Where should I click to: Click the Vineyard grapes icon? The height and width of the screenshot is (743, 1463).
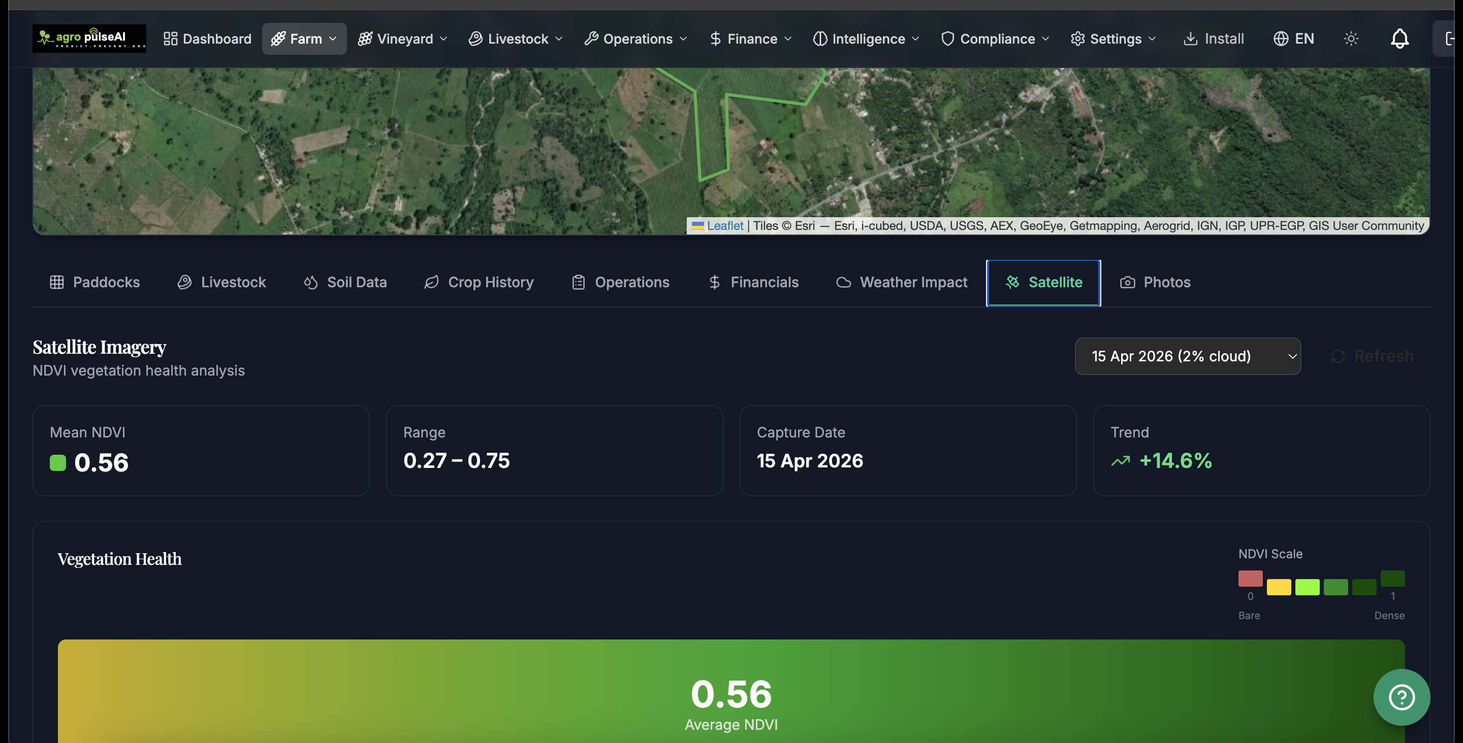click(x=365, y=39)
